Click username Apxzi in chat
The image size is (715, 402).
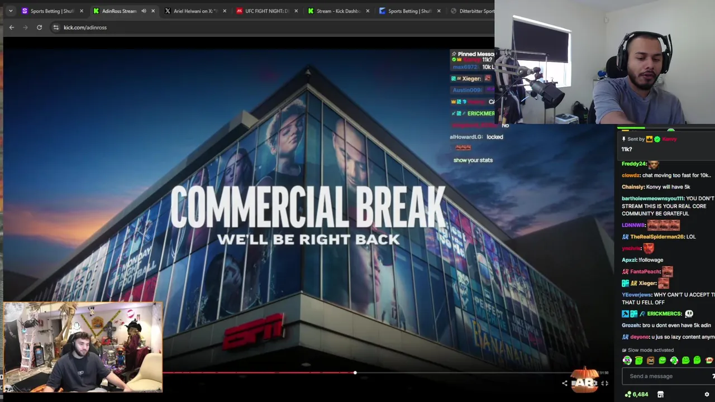pyautogui.click(x=630, y=260)
